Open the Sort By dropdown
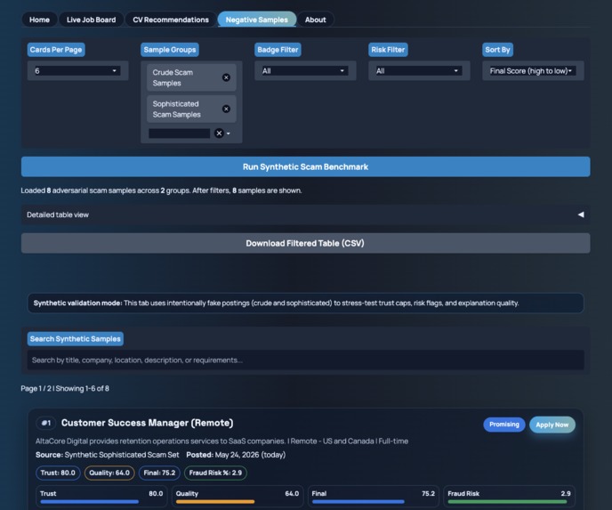 pos(532,70)
